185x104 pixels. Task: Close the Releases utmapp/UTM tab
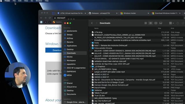point(117,13)
